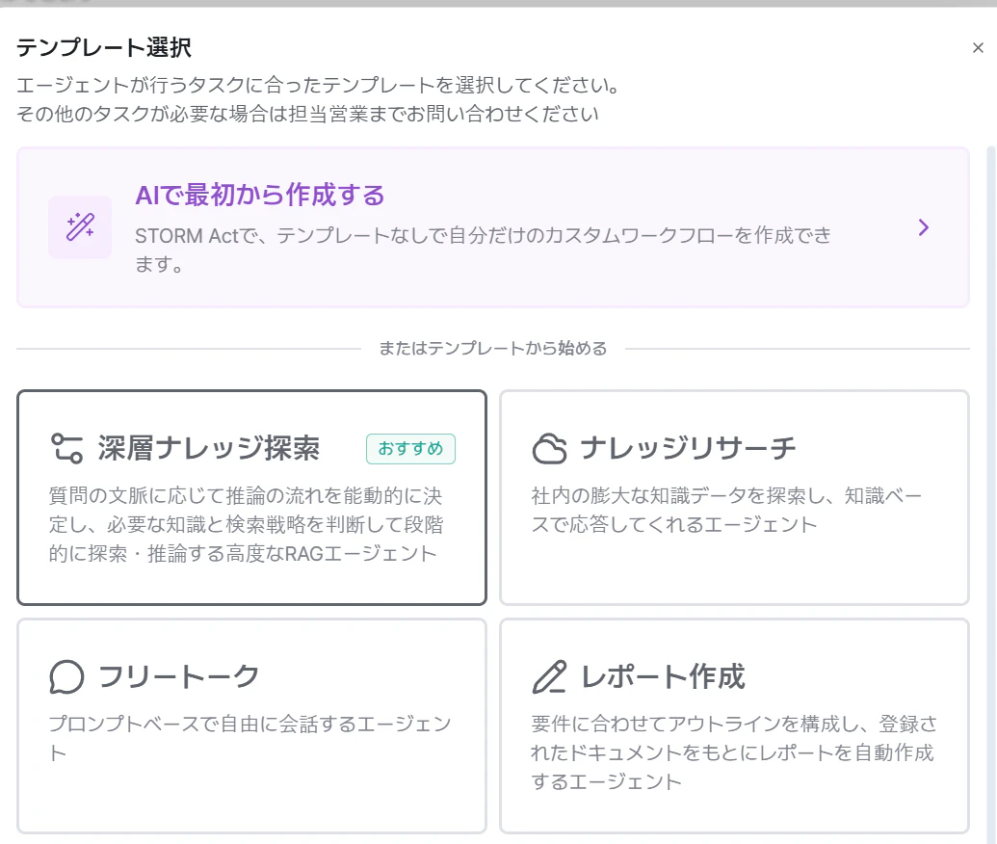Click the レポート作成 pencil icon
Screen dimensions: 997x844
coord(549,676)
